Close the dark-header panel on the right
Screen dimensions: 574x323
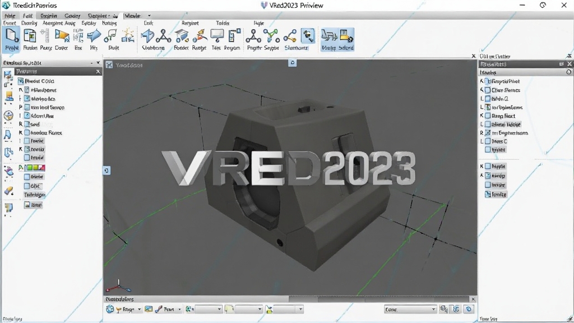point(570,64)
